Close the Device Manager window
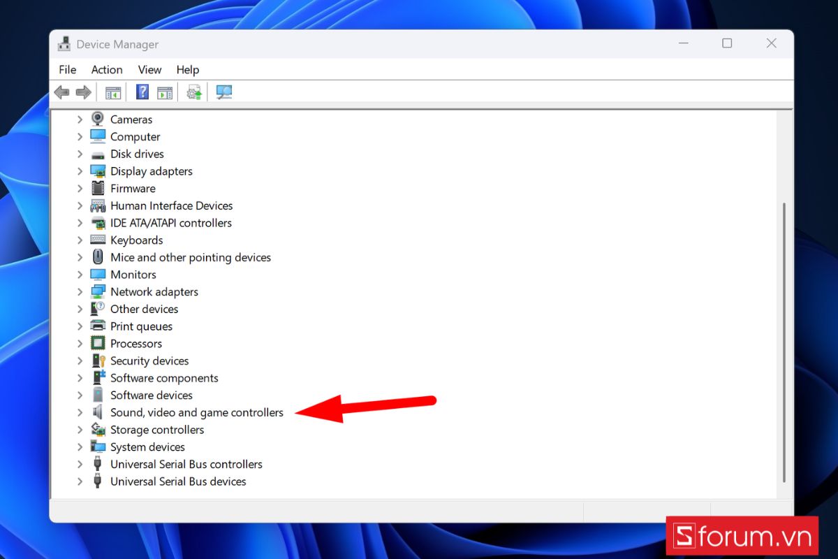 tap(772, 43)
